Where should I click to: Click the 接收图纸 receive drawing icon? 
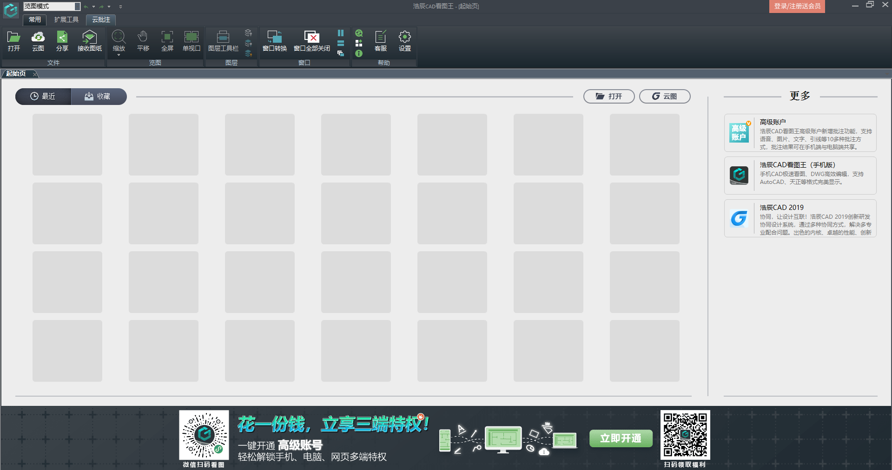(90, 41)
